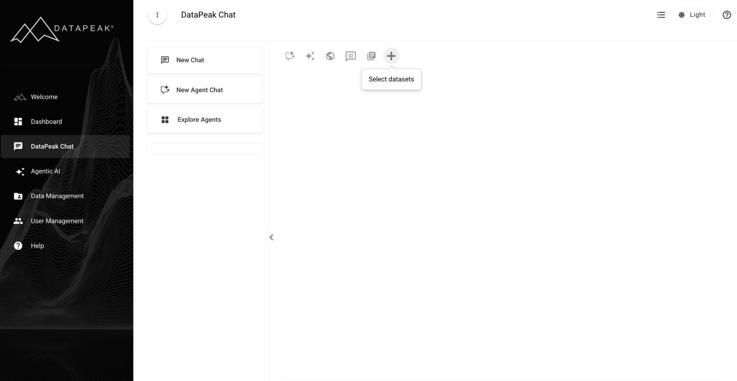Open Explore Agents

click(205, 119)
